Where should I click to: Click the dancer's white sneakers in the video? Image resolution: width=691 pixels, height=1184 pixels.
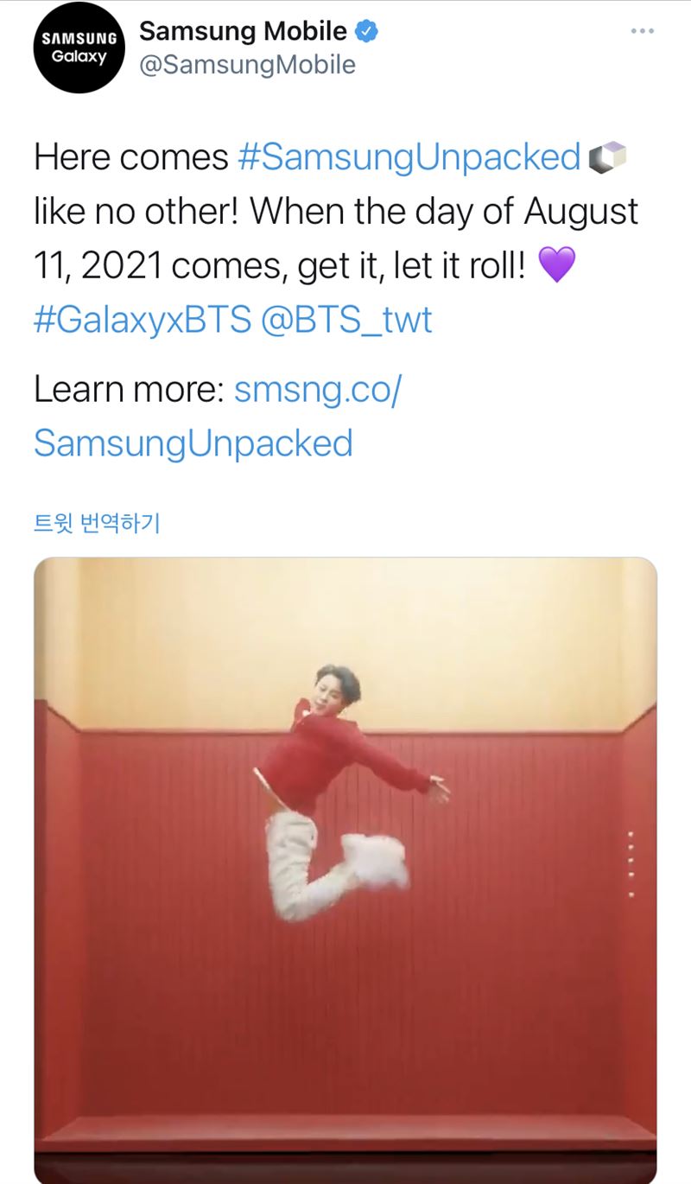(x=376, y=858)
